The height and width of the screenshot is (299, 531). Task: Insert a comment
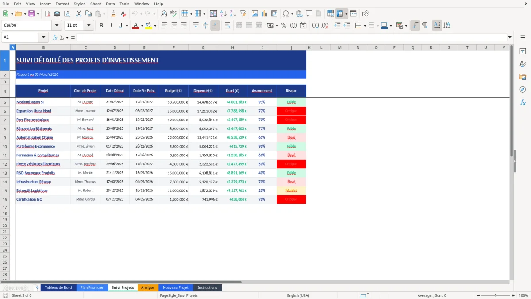[308, 13]
